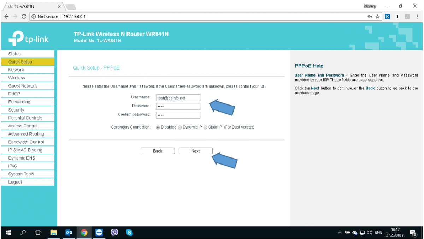
Task: Open Task View on the taskbar
Action: 38,233
